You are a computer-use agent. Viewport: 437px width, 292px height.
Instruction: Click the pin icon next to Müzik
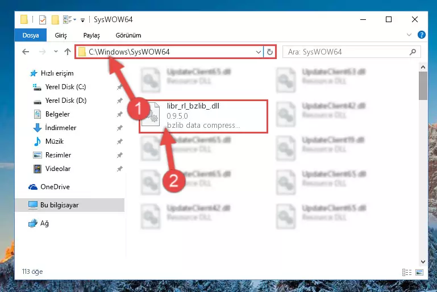point(119,141)
